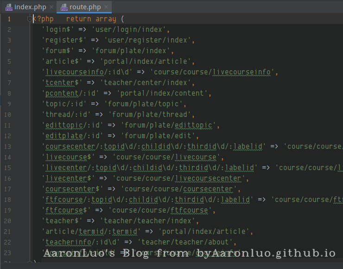Switch to the index.php tab
Screen dimensions: 343x269
pyautogui.click(x=30, y=7)
